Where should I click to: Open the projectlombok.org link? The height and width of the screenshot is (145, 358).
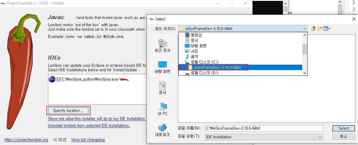pos(26,140)
